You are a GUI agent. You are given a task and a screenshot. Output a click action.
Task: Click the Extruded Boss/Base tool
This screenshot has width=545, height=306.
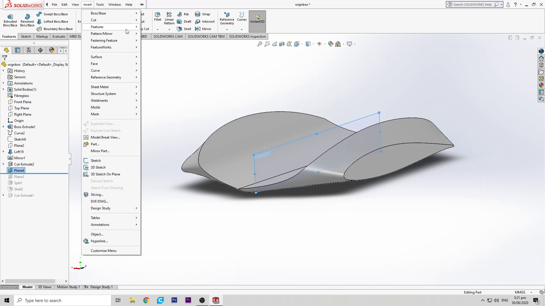10,20
